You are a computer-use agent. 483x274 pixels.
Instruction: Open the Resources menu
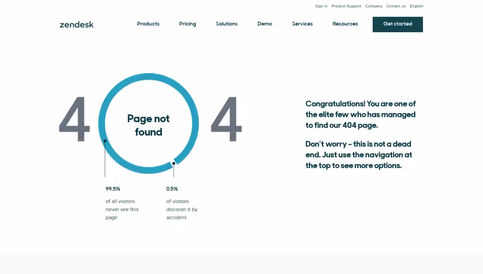tap(345, 23)
